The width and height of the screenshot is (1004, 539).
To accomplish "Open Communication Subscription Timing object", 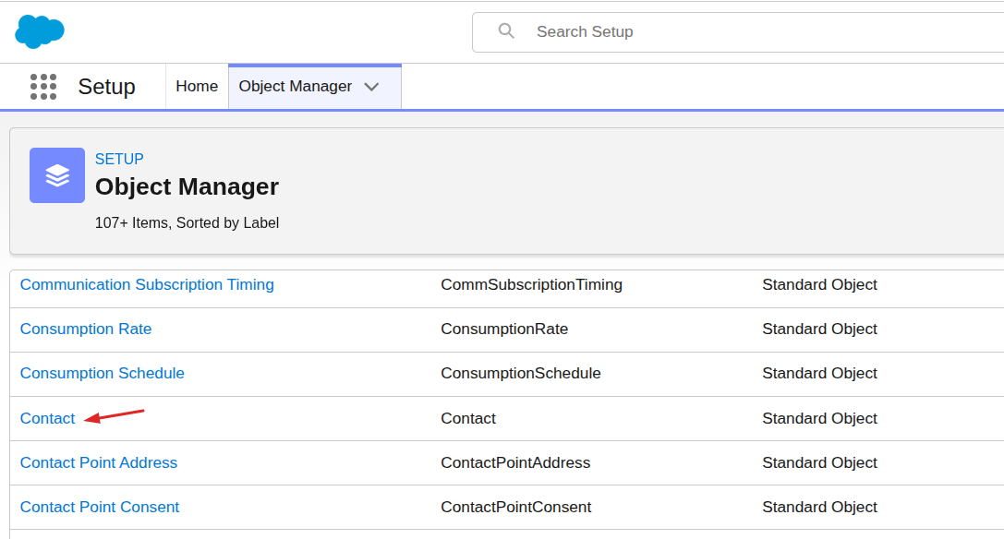I will click(x=147, y=285).
